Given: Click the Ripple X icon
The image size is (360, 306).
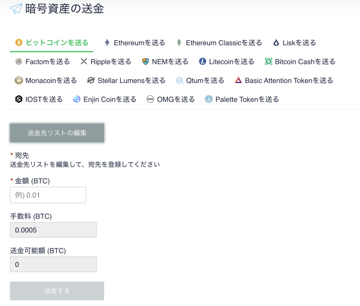Looking at the screenshot, I should (x=84, y=61).
